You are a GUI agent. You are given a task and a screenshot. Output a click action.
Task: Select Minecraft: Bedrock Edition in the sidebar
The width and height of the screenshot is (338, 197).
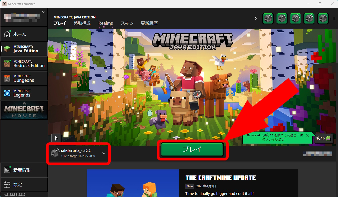point(24,64)
